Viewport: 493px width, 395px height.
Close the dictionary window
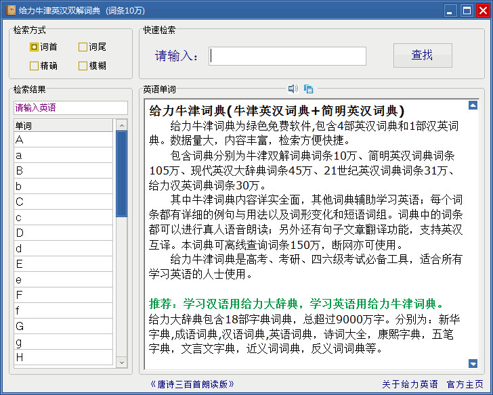click(483, 10)
